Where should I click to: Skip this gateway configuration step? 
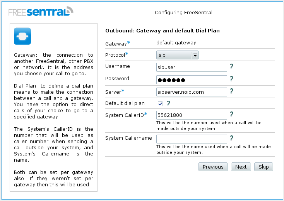click(263, 167)
